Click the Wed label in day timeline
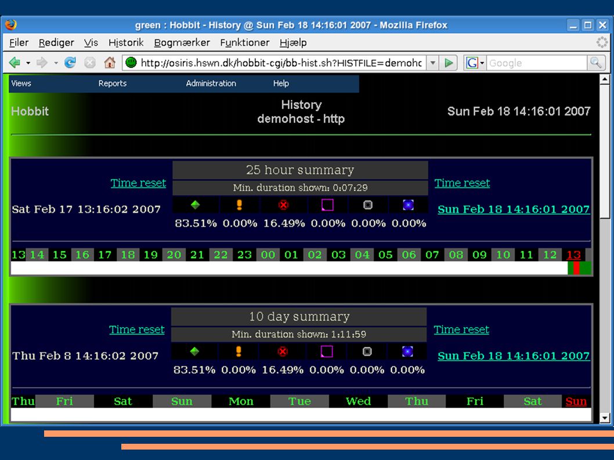Image resolution: width=614 pixels, height=460 pixels. point(358,401)
